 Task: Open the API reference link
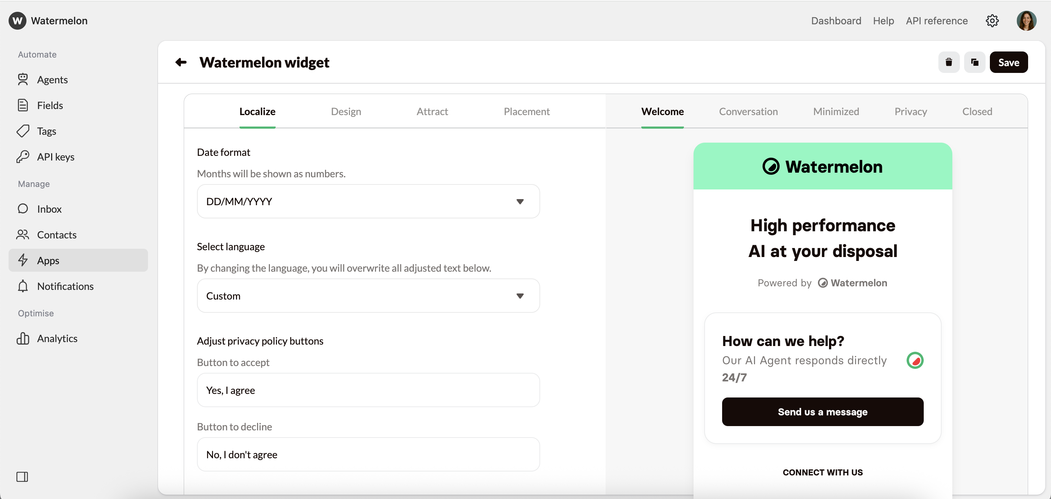[x=936, y=20]
